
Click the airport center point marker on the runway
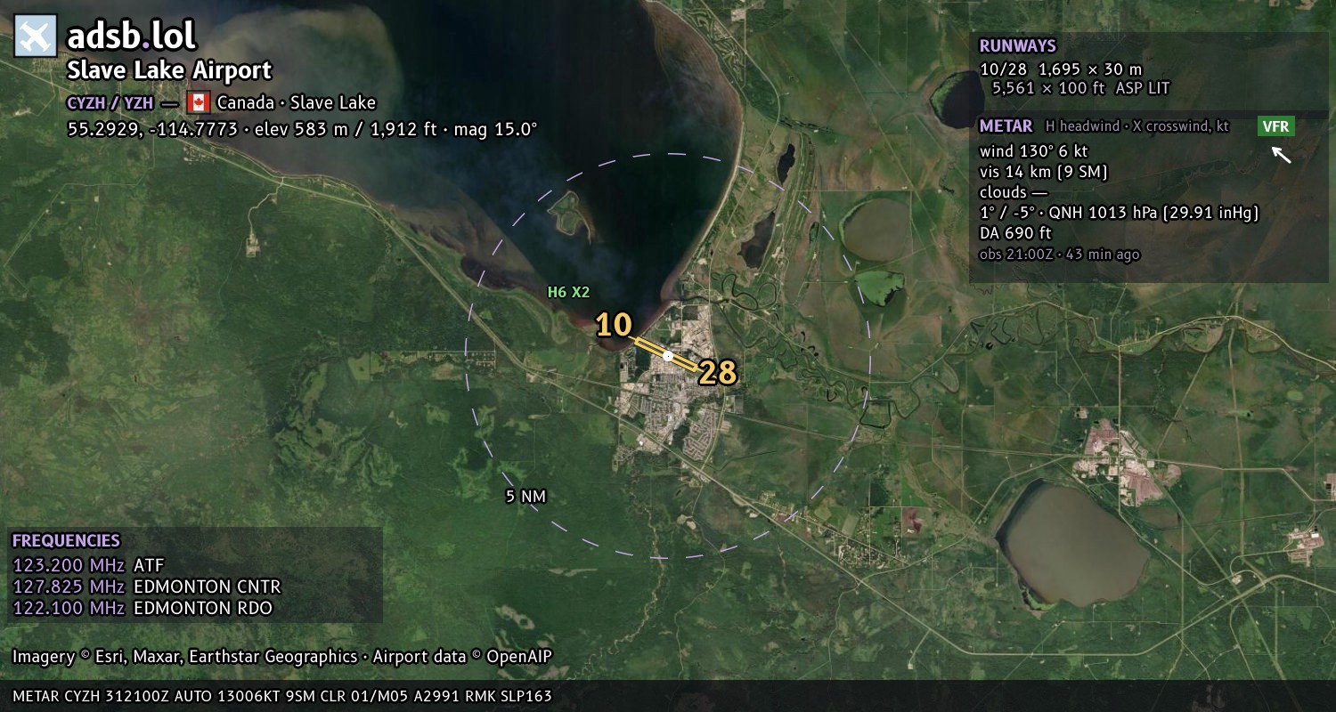coord(668,356)
